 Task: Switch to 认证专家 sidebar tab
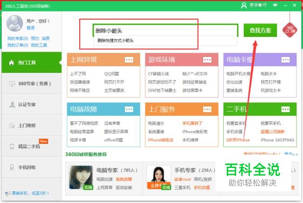tap(32, 105)
